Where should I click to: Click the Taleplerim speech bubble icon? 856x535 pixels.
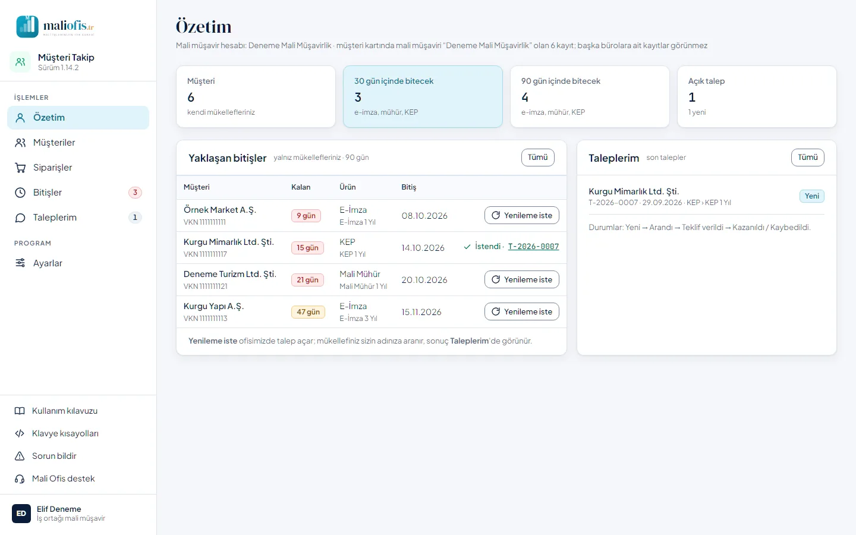point(20,218)
